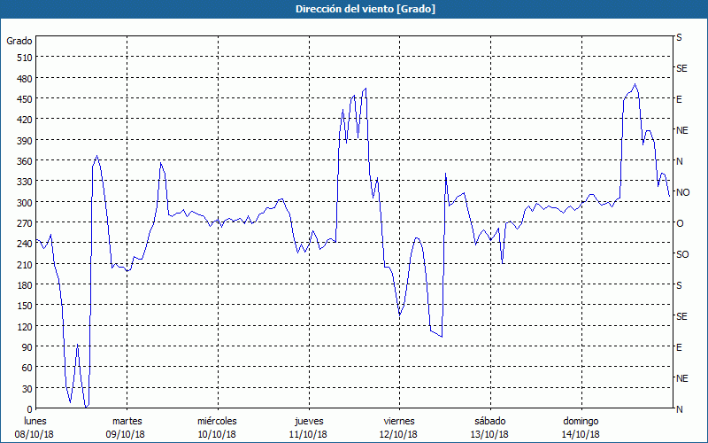Select the "300" y-axis value
Image resolution: width=708 pixels, height=443 pixels.
(25, 203)
